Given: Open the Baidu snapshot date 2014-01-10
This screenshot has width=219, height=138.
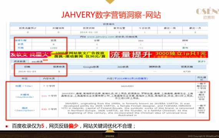Looking at the screenshot, I should [x=89, y=32].
